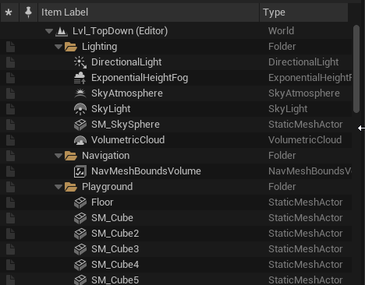365x285 pixels.
Task: Collapse the Navigation folder
Action: pyautogui.click(x=58, y=156)
